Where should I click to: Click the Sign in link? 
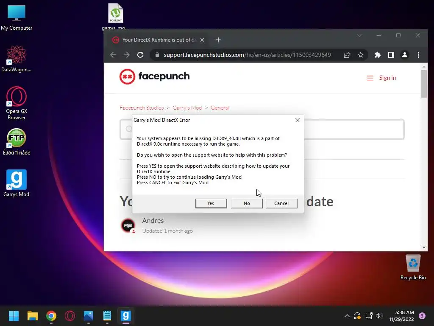(x=387, y=78)
